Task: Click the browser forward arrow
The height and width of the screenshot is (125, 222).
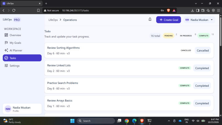Action: pyautogui.click(x=9, y=10)
